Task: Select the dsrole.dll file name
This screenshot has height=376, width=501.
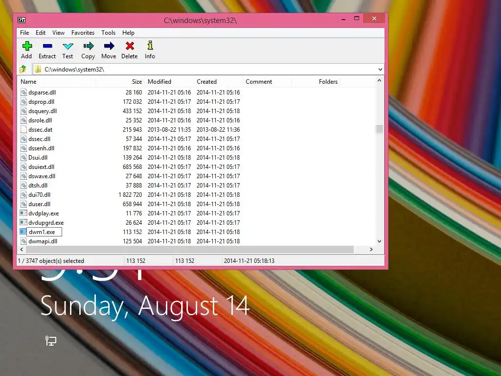Action: 40,120
